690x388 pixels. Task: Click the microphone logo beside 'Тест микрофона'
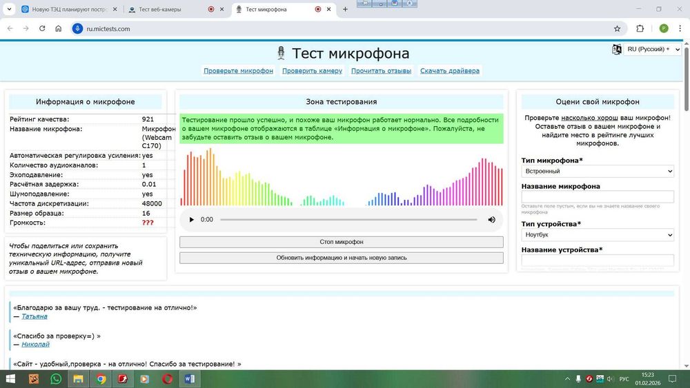[281, 53]
